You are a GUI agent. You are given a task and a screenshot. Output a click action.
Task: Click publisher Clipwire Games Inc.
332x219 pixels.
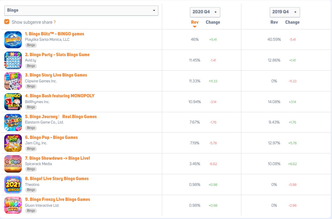[x=41, y=81]
